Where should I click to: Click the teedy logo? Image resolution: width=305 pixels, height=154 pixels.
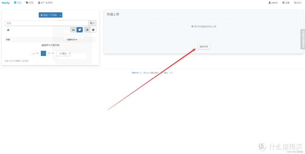coord(6,3)
